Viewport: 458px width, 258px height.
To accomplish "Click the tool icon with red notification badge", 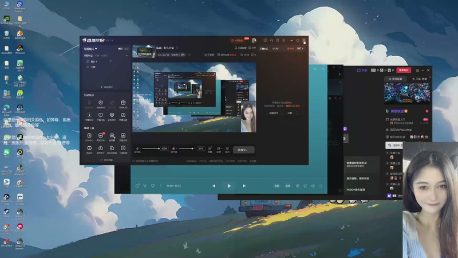I will (x=101, y=135).
